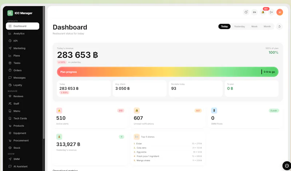This screenshot has height=171, width=291.
Task: Click the Menu book icon
Action: coord(10,111)
